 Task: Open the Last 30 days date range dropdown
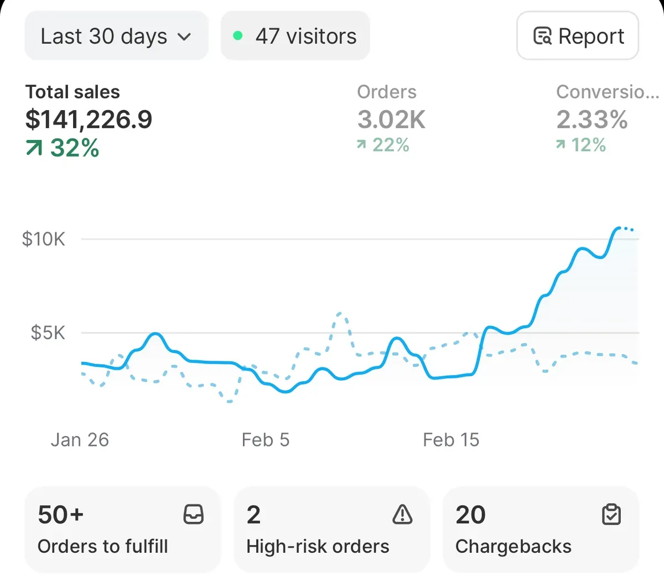(x=116, y=36)
